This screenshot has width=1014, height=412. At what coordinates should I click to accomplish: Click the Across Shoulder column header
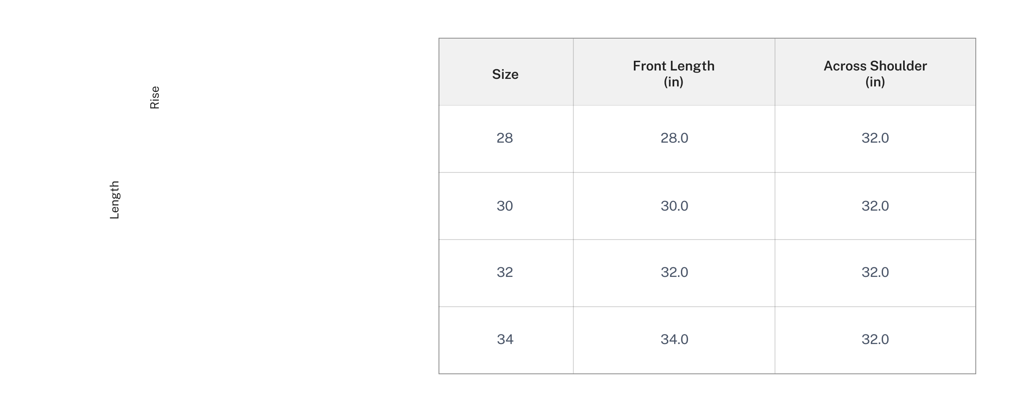pyautogui.click(x=875, y=66)
